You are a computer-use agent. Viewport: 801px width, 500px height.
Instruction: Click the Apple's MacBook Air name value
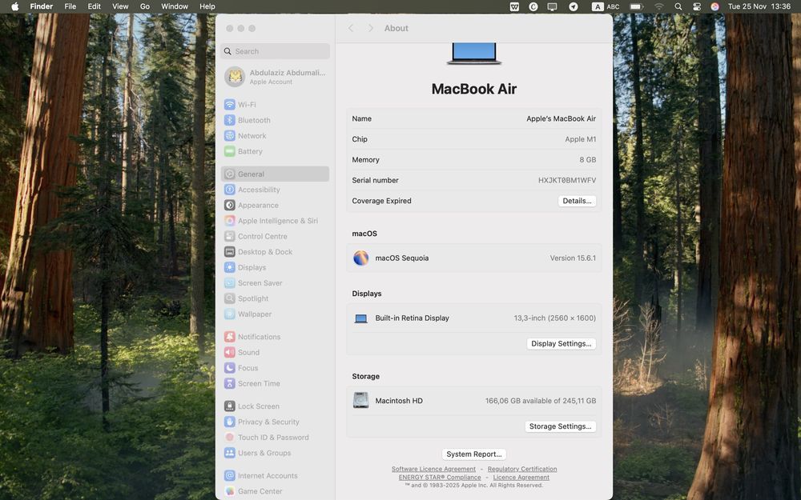click(561, 118)
